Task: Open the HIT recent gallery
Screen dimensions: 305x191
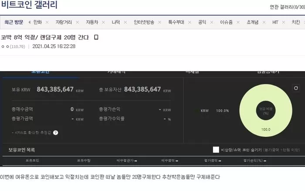Action: [x=275, y=22]
